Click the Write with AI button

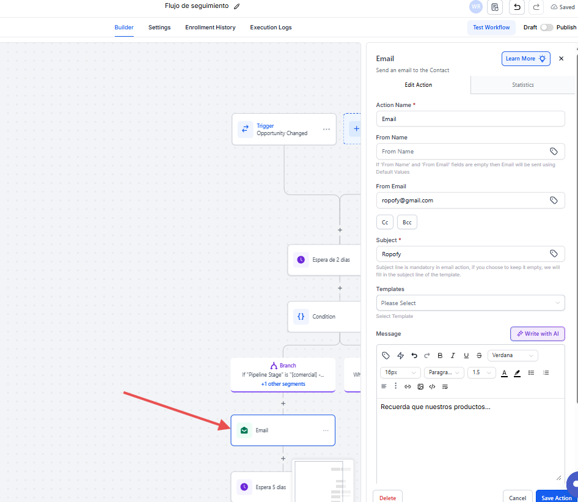point(538,334)
